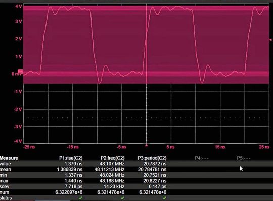Click the 4 V vertical axis label
The image size is (273, 201).
click(19, 7)
